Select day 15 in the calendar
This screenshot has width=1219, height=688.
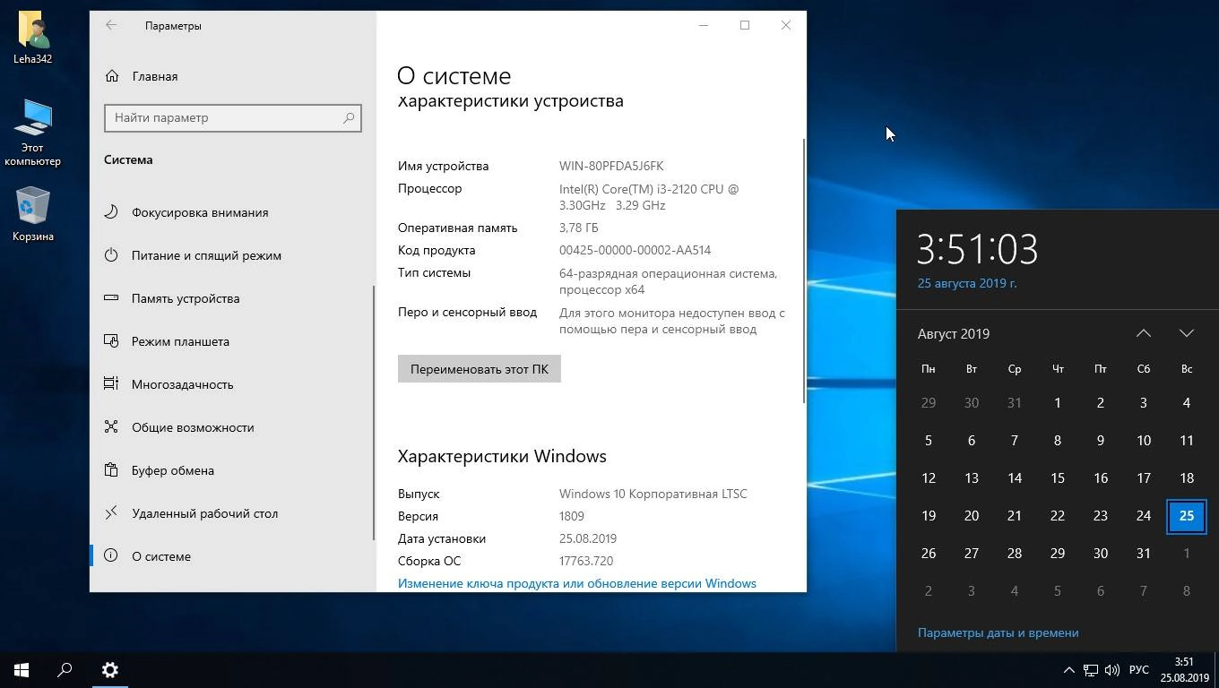point(1058,478)
